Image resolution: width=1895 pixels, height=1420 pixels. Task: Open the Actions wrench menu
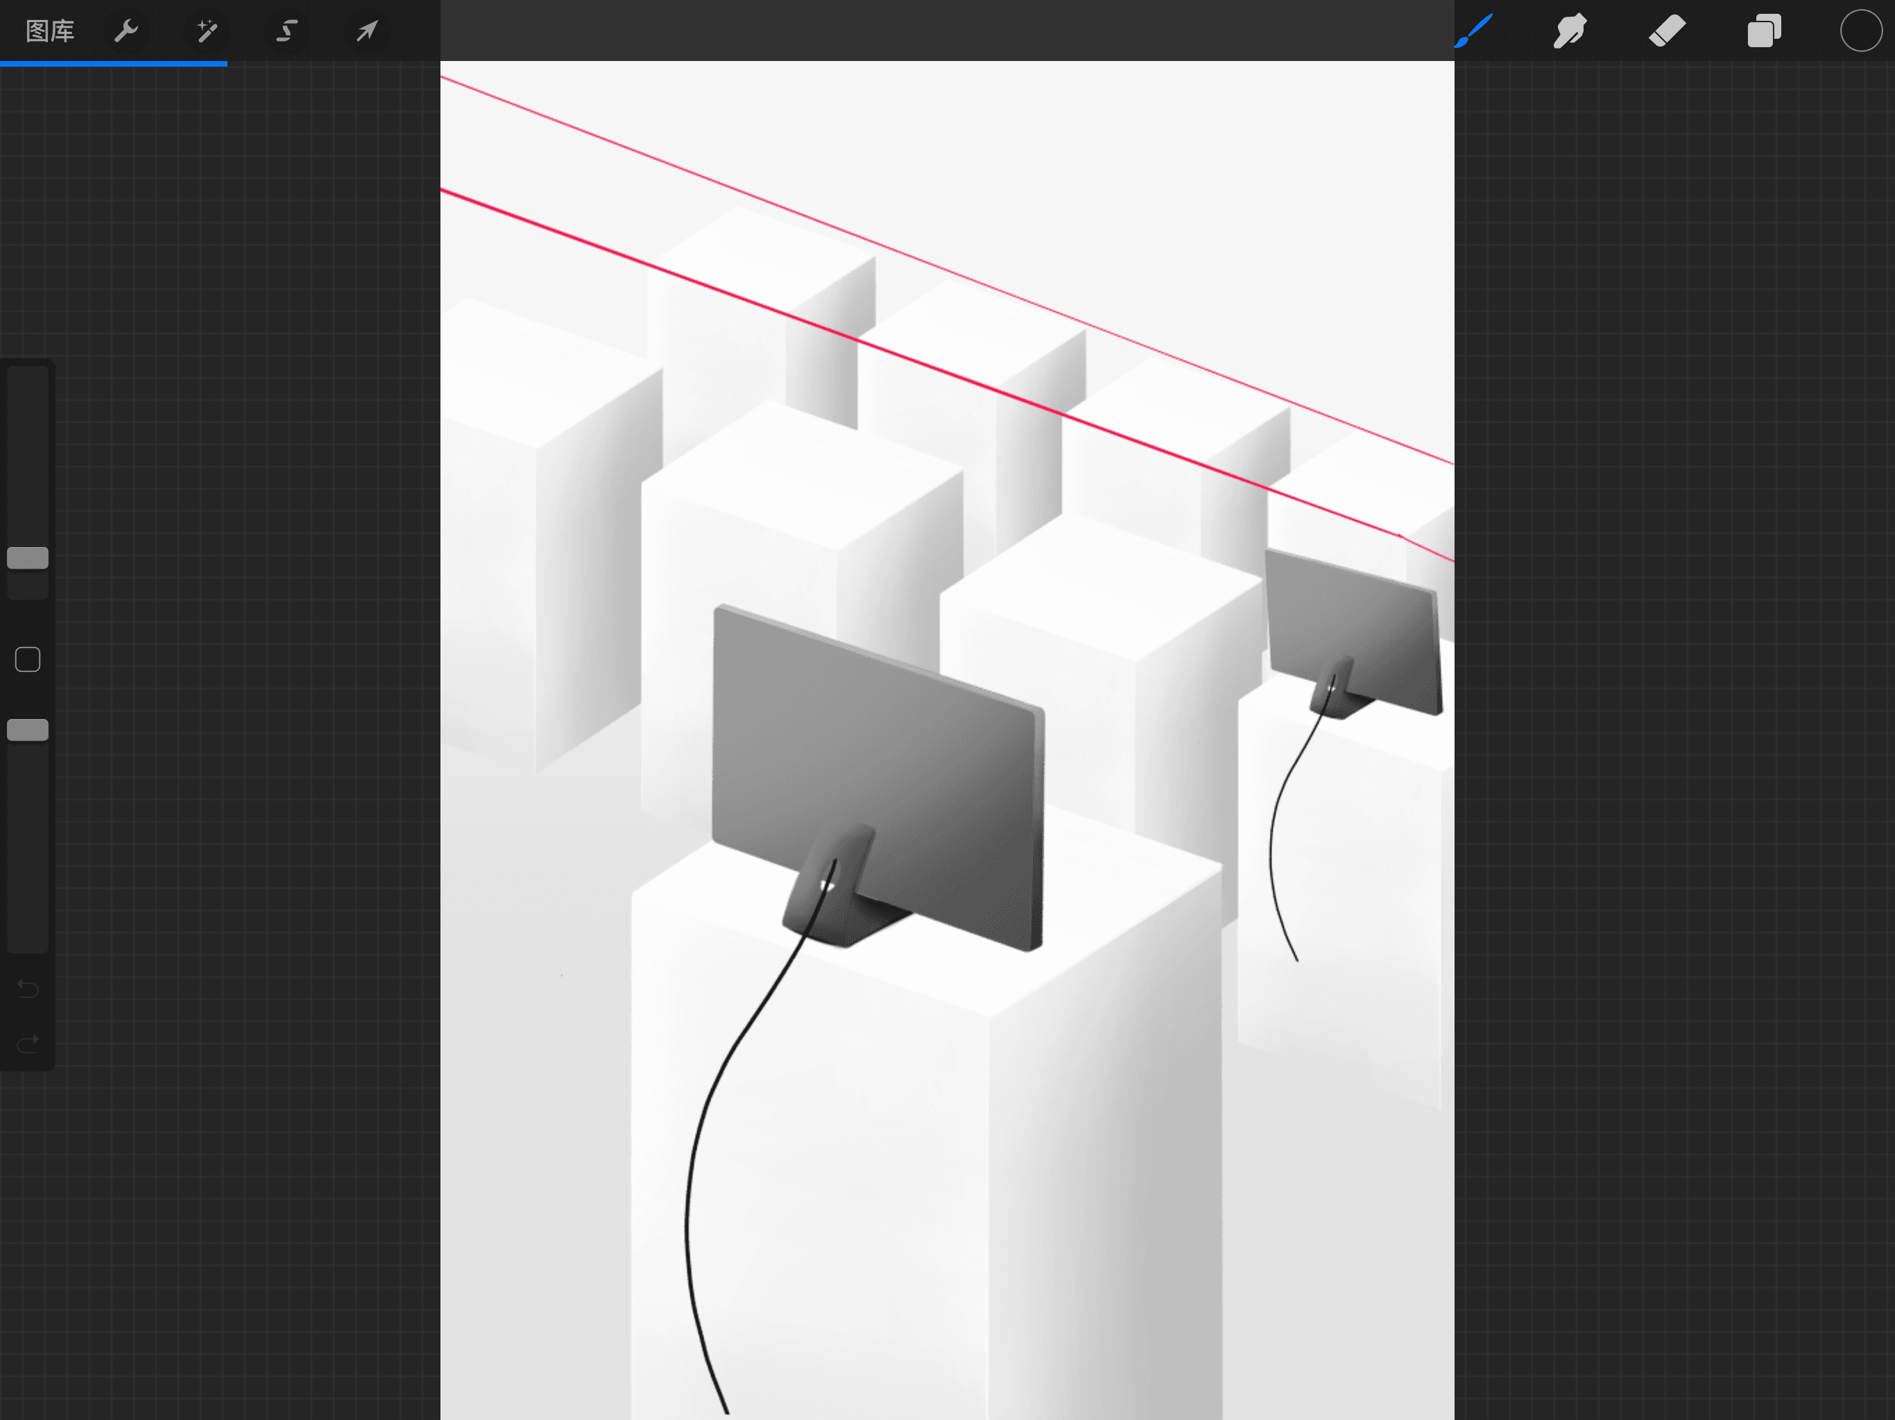tap(126, 32)
